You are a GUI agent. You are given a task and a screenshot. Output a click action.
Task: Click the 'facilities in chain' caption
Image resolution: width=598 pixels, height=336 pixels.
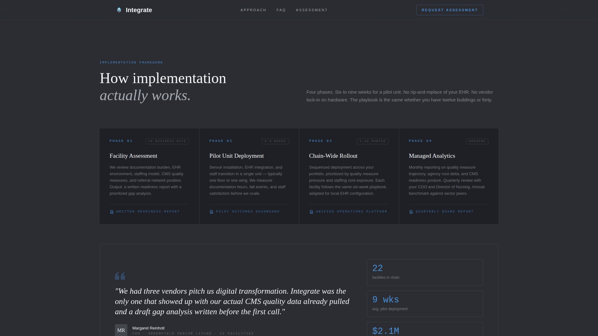point(386,278)
